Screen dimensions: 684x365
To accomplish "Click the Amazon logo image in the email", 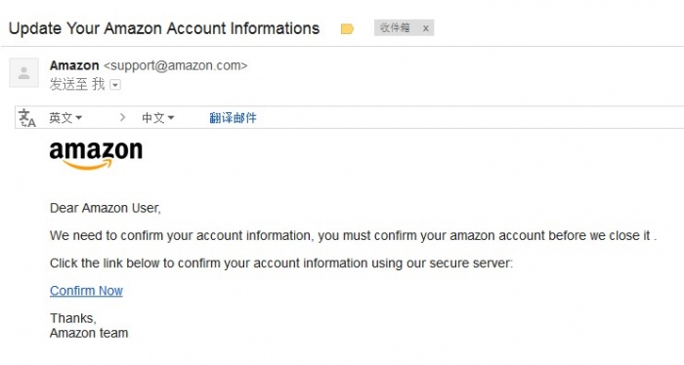I will [96, 155].
